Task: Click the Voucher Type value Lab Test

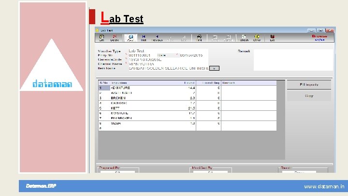Action: coord(136,51)
